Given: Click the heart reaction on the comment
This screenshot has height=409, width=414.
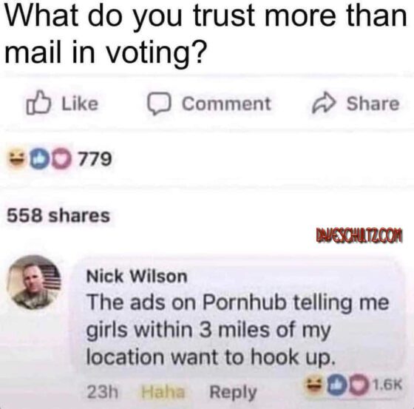Looking at the screenshot, I should pos(359,386).
